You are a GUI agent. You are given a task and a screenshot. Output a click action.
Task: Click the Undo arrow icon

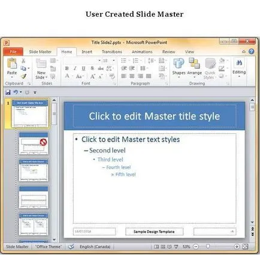coord(16,92)
